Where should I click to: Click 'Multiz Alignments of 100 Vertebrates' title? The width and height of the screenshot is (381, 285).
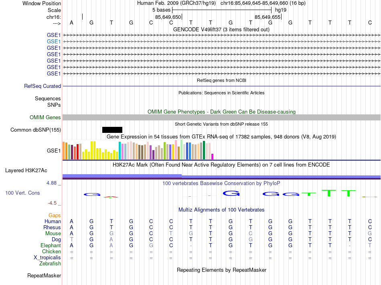pos(221,210)
